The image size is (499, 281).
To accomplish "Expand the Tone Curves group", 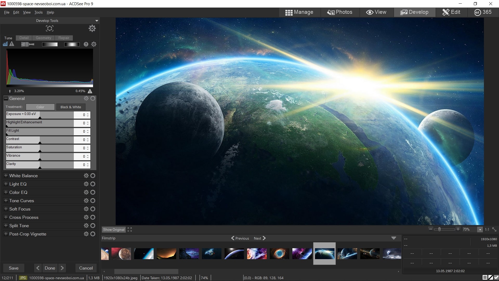I will coord(6,201).
